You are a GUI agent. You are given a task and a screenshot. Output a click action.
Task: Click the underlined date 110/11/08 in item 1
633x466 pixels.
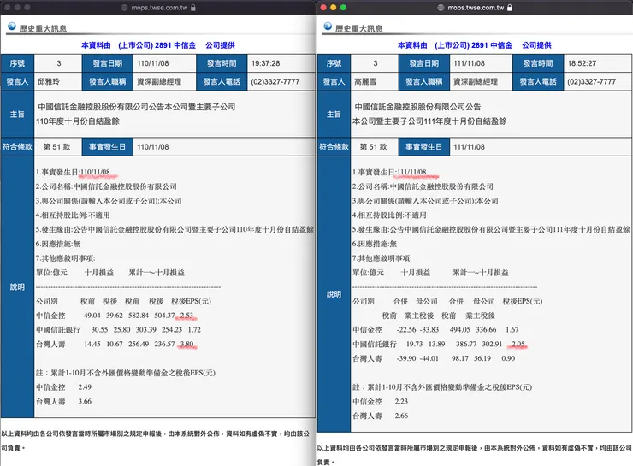pyautogui.click(x=95, y=172)
